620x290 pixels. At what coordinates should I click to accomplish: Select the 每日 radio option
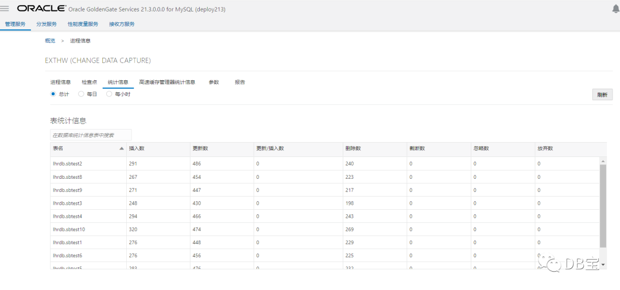click(81, 94)
